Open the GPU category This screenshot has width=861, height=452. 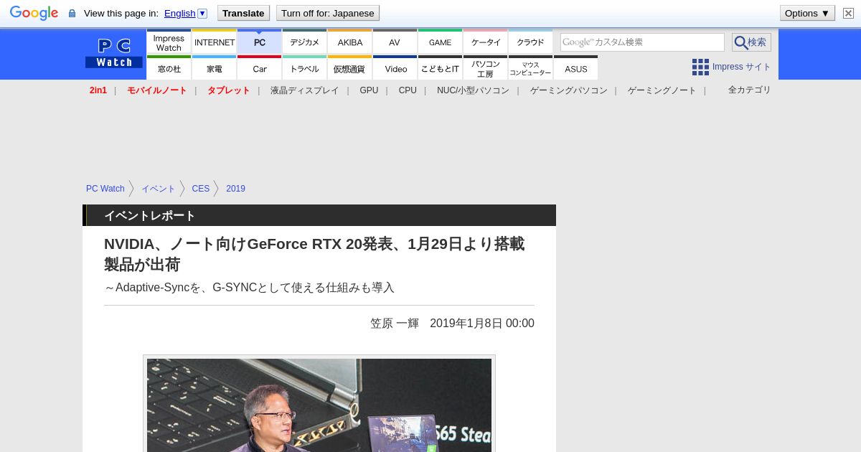click(x=369, y=90)
